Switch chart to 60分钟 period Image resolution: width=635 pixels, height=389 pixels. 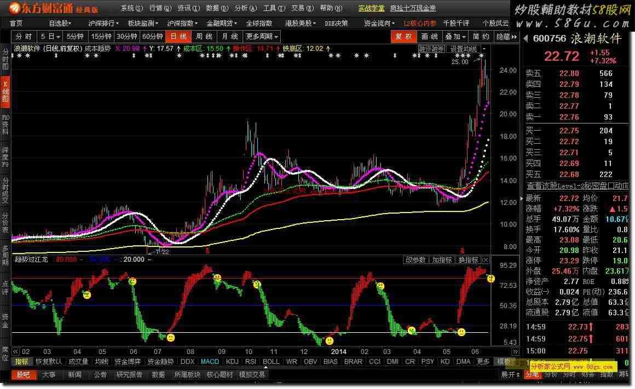coord(152,37)
